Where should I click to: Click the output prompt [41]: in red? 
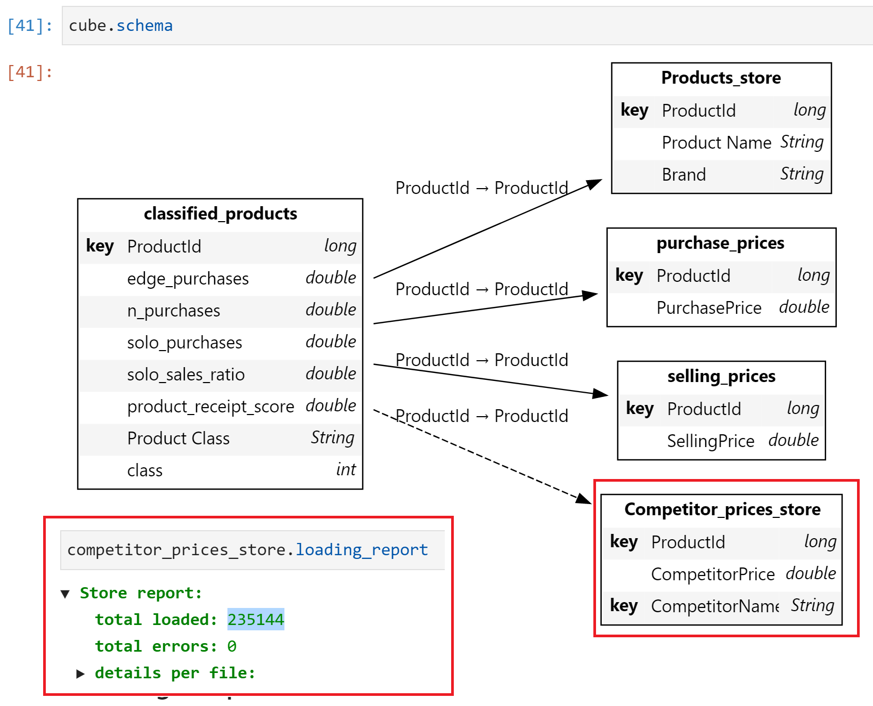(x=30, y=72)
